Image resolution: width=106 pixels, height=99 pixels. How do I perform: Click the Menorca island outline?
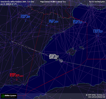pos(82,48)
